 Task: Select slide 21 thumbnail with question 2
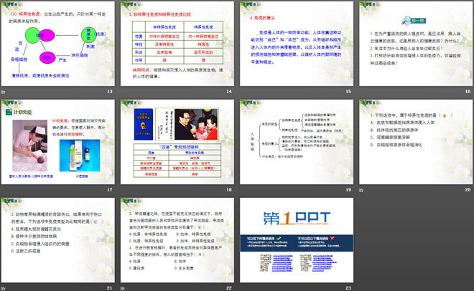click(x=58, y=240)
